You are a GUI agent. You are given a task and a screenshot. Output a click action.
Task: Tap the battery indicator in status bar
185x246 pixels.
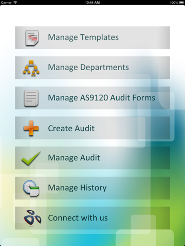tap(181, 3)
